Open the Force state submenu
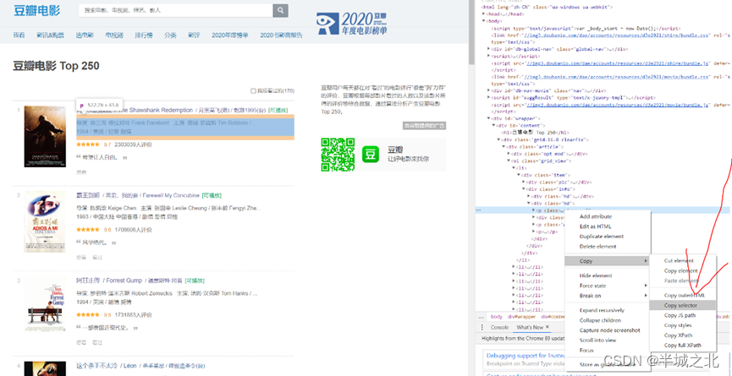 (x=607, y=286)
